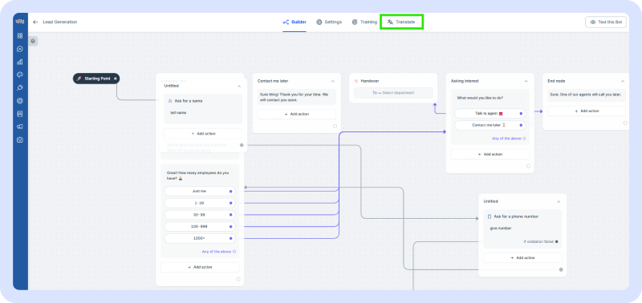The height and width of the screenshot is (303, 642).
Task: Select the 1000+ option
Action: [200, 238]
